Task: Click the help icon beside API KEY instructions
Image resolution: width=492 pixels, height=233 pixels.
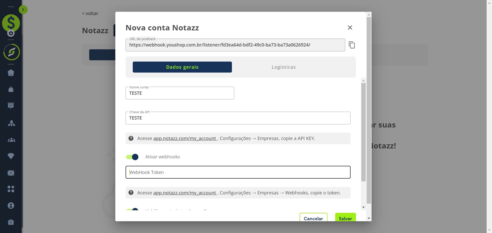Action: (131, 138)
